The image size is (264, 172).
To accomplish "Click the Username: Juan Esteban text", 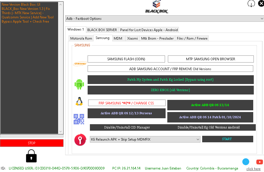I will click(163, 168).
